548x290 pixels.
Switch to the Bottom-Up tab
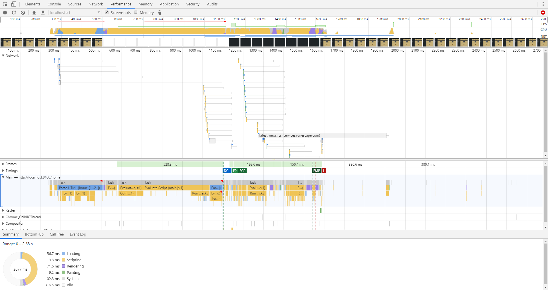[34, 234]
